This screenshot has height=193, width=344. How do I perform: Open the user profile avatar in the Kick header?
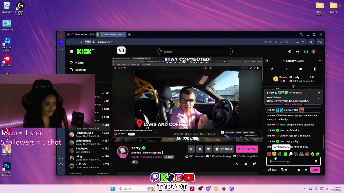[314, 51]
